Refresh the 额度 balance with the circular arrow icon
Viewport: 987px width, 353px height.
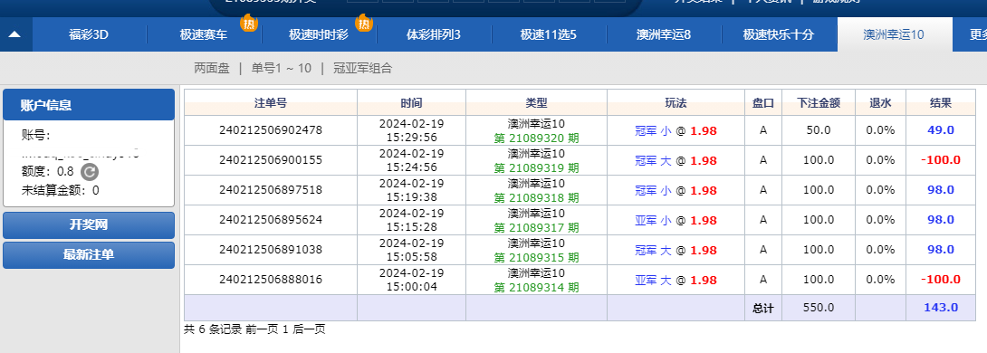[90, 171]
